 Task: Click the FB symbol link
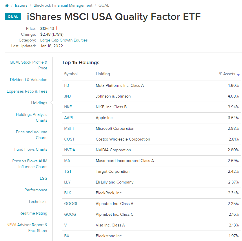pos(67,85)
